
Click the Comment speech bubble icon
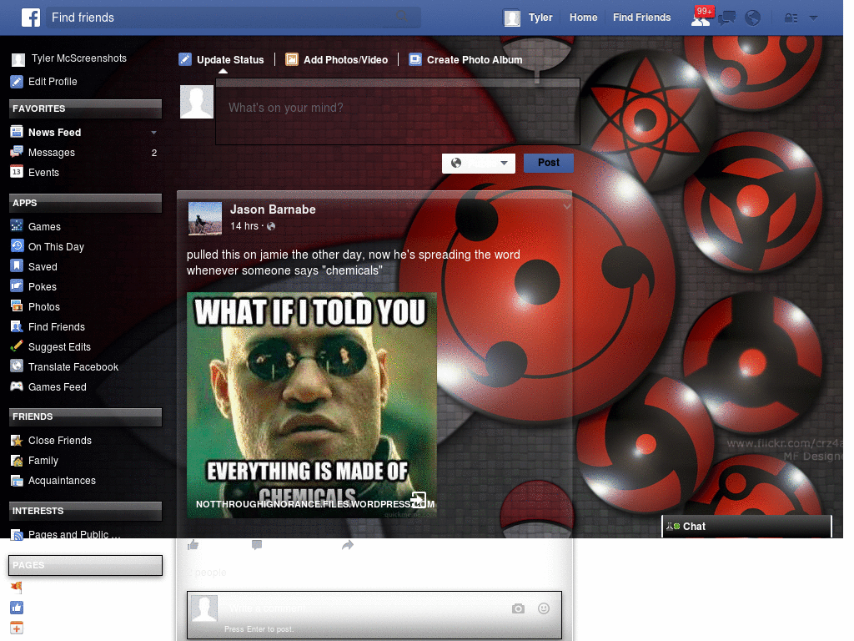[257, 544]
